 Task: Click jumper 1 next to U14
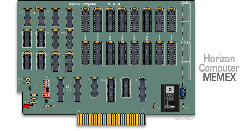click(67, 86)
